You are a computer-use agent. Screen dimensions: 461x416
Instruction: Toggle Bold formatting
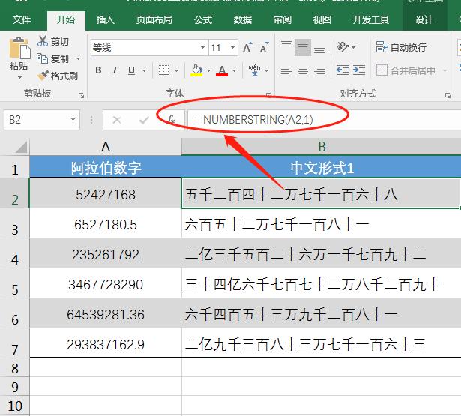[98, 70]
